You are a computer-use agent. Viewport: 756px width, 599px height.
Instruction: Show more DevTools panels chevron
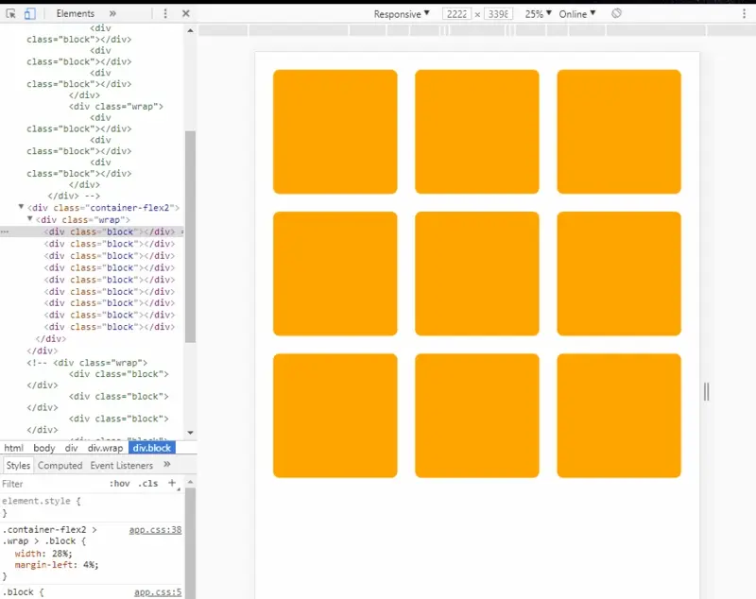[112, 13]
